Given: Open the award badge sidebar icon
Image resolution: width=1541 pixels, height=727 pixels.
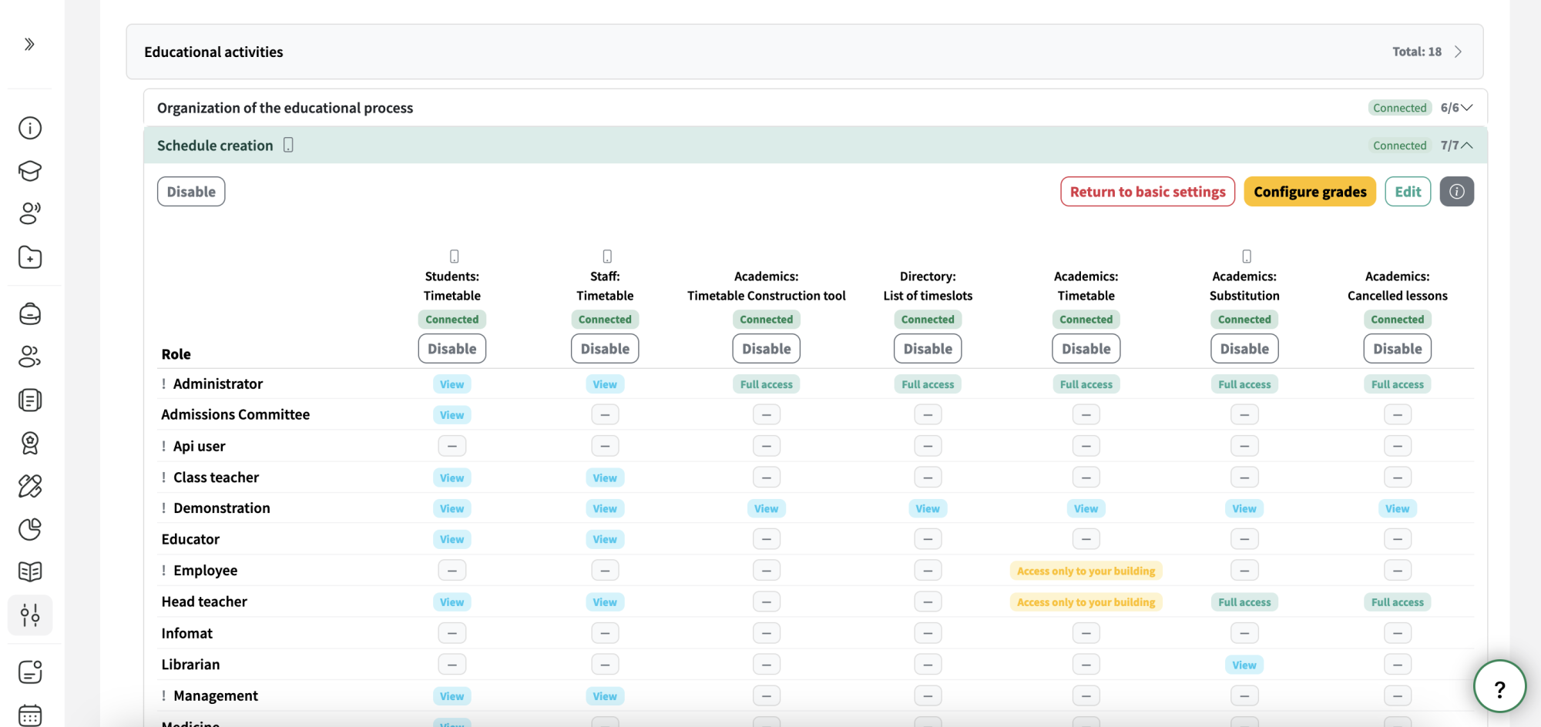Looking at the screenshot, I should (30, 443).
